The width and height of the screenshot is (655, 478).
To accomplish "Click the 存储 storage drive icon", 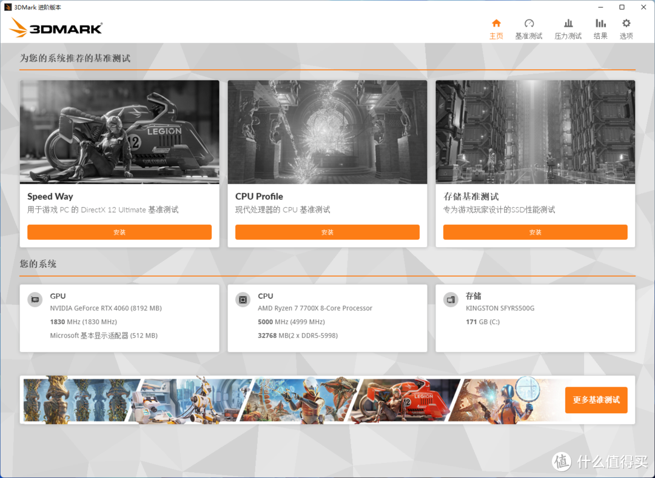I will (x=451, y=299).
